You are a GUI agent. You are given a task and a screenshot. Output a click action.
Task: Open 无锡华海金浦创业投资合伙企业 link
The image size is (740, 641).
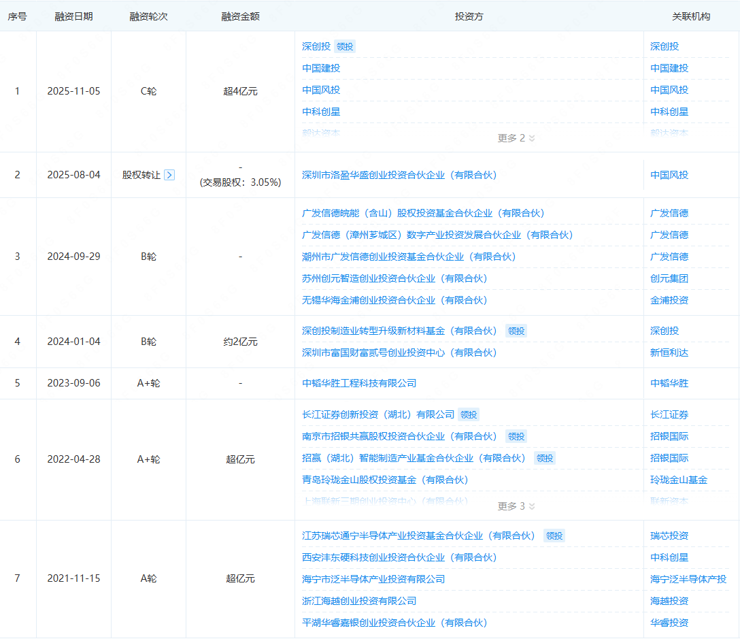tap(394, 300)
